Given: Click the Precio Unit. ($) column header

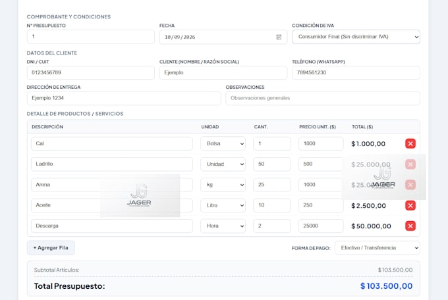Looking at the screenshot, I should click(318, 127).
